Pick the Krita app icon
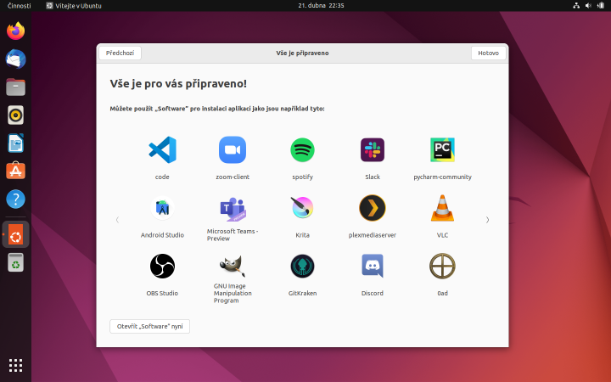This screenshot has width=611, height=382. tap(302, 207)
